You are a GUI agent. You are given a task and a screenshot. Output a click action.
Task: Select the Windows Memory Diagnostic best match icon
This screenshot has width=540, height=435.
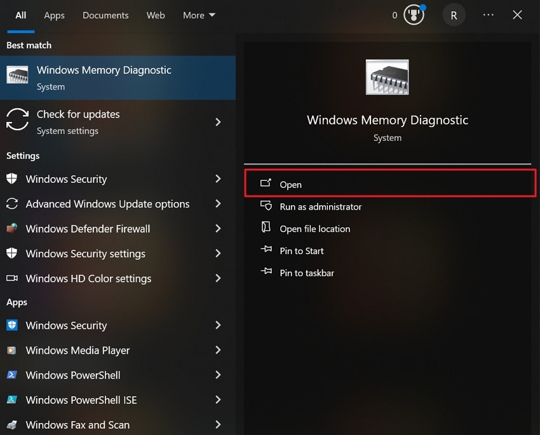(17, 76)
